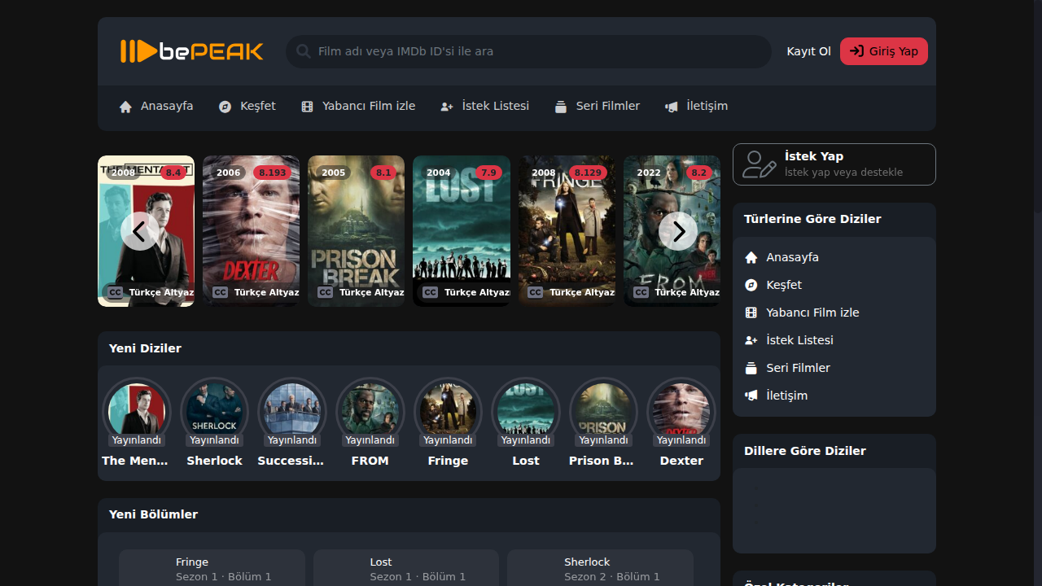Open İstek Listesi in the top navigation
The height and width of the screenshot is (586, 1042).
(x=484, y=107)
